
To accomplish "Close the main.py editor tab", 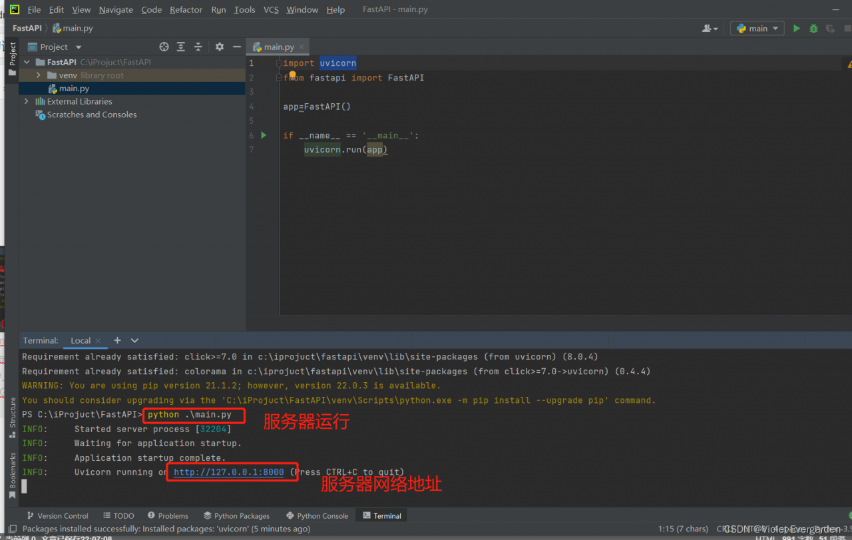I will [x=301, y=47].
